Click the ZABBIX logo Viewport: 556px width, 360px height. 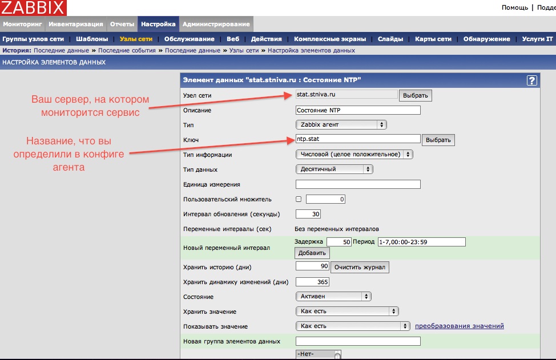click(33, 8)
